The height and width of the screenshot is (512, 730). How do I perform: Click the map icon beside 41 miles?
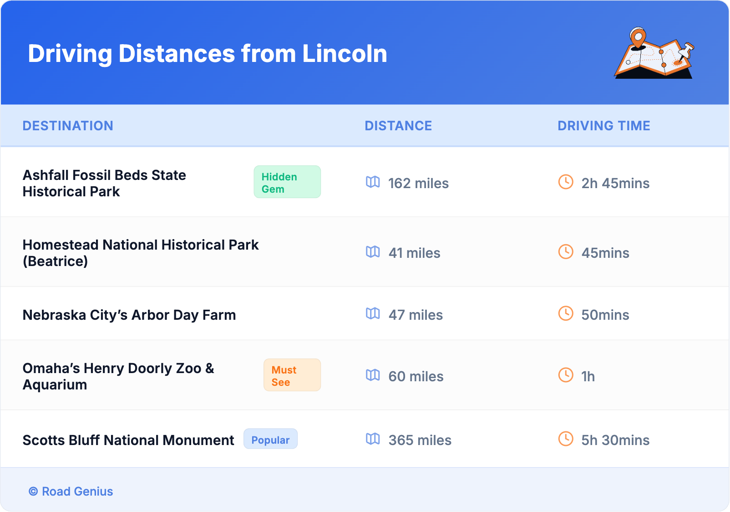coord(373,252)
